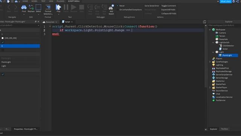241x136 pixels.
Task: Click the help icon beside What's New
Action: [x=233, y=2]
